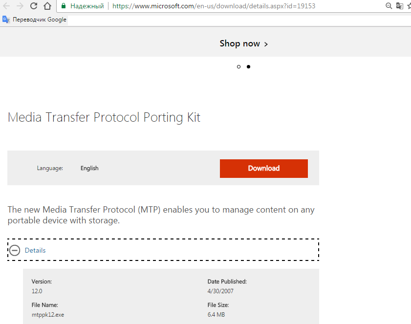The width and height of the screenshot is (411, 324).
Task: Go to the browser home page
Action: point(47,6)
